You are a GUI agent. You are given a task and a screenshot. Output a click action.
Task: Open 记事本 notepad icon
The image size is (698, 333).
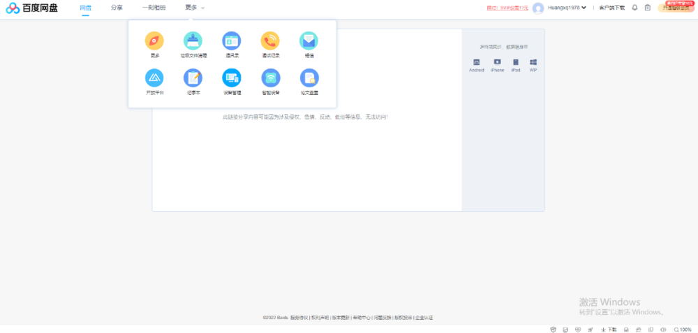pos(193,78)
